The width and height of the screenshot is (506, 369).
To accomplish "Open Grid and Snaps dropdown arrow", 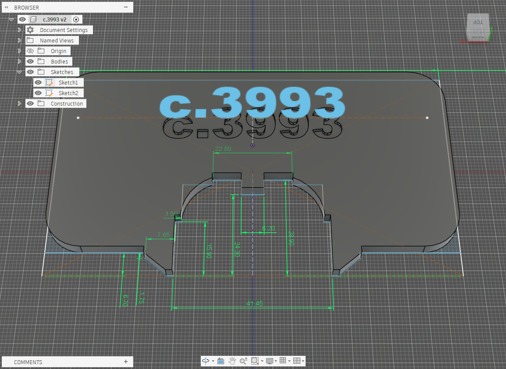I will coord(289,361).
